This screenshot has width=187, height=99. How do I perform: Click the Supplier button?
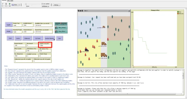point(9,25)
